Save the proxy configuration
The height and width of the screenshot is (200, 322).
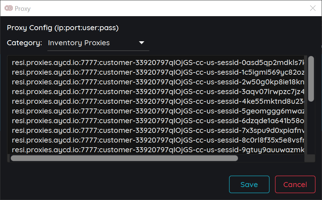pyautogui.click(x=249, y=185)
